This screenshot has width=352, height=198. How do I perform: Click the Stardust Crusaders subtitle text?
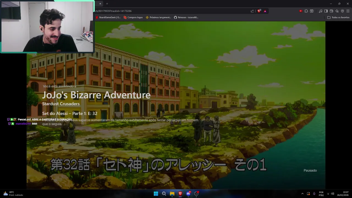(x=61, y=104)
